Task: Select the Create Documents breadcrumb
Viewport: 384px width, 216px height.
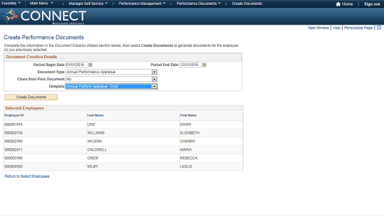Action: point(247,4)
